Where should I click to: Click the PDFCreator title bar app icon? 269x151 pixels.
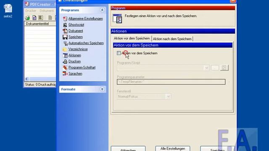tap(27, 4)
